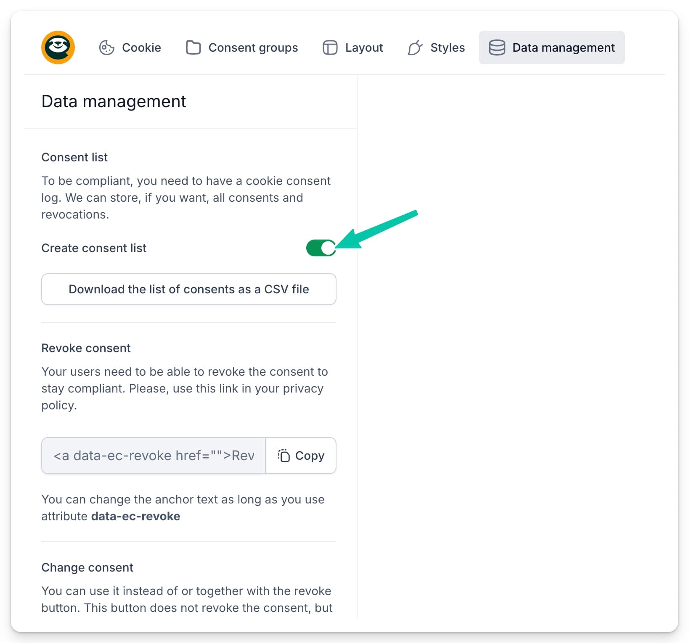Click the cookie icon beside Cookie
Screen dimensions: 689x643
(107, 47)
